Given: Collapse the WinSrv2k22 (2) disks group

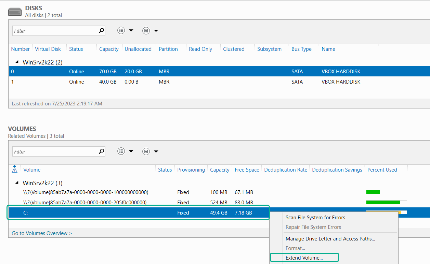Looking at the screenshot, I should coord(16,62).
